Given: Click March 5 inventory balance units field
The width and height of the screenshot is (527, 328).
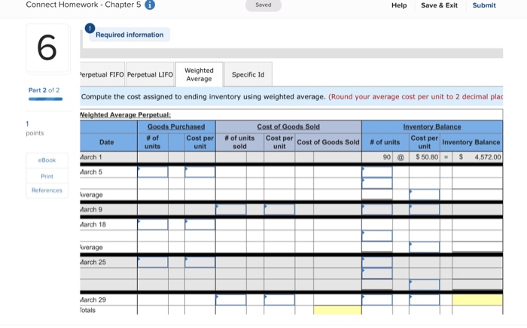Looking at the screenshot, I should 377,172.
